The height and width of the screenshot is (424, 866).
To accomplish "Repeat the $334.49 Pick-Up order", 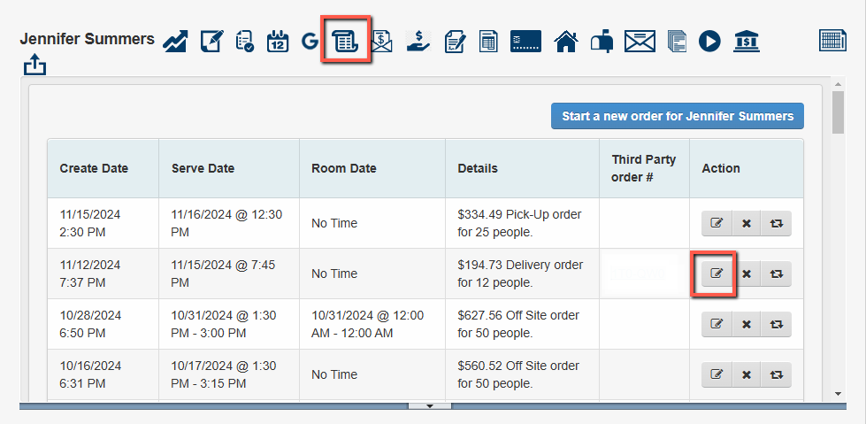I will coord(777,223).
